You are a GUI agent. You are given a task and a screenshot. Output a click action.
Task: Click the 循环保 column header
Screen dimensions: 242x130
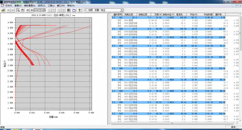click(x=219, y=15)
